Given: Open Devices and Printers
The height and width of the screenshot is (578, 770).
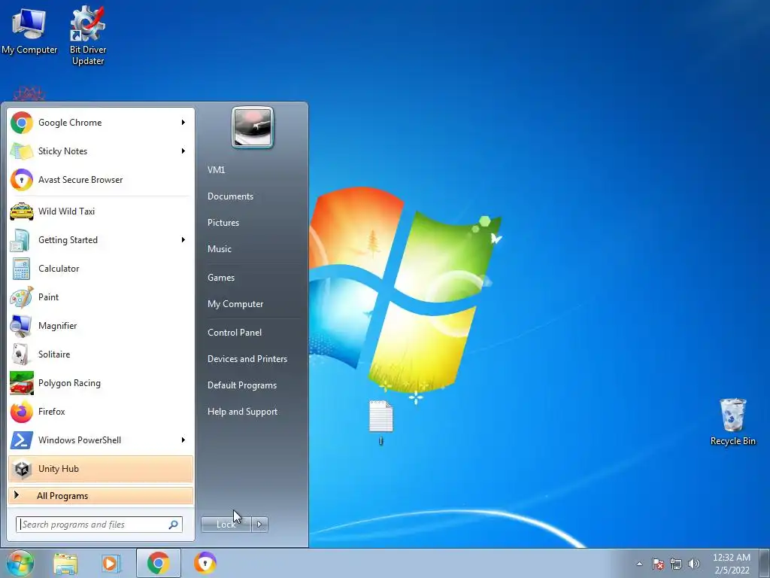Looking at the screenshot, I should 247,359.
